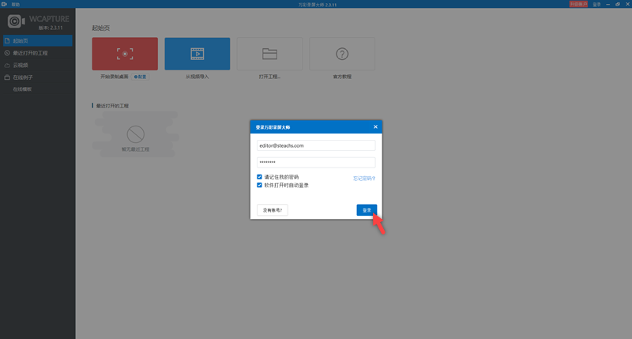The height and width of the screenshot is (339, 632).
Task: Click the red 升级账户 upgrade button
Action: click(x=578, y=4)
